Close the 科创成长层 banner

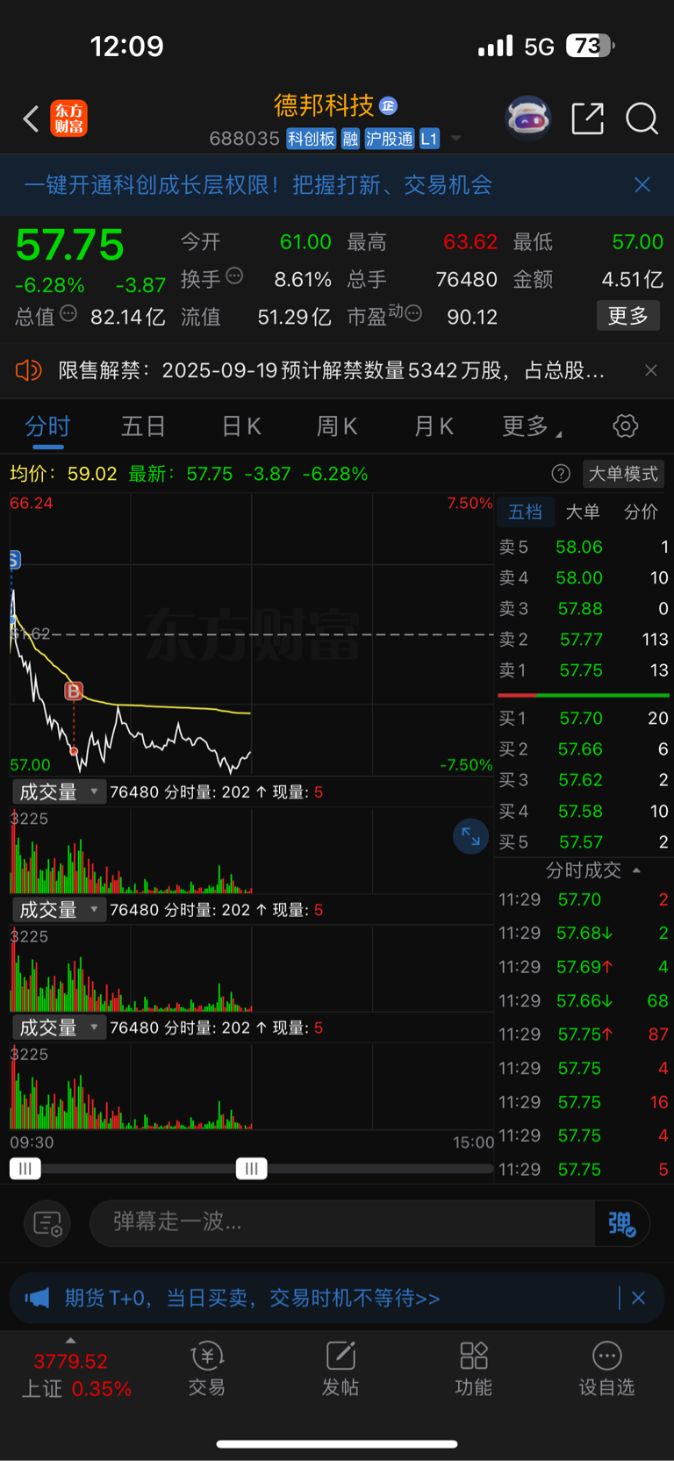coord(642,185)
